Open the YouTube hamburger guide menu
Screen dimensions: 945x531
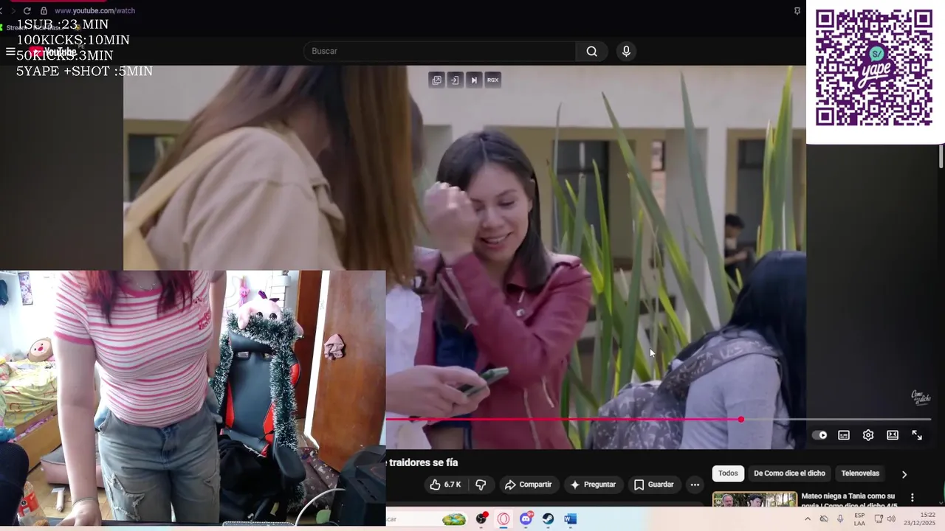tap(10, 52)
